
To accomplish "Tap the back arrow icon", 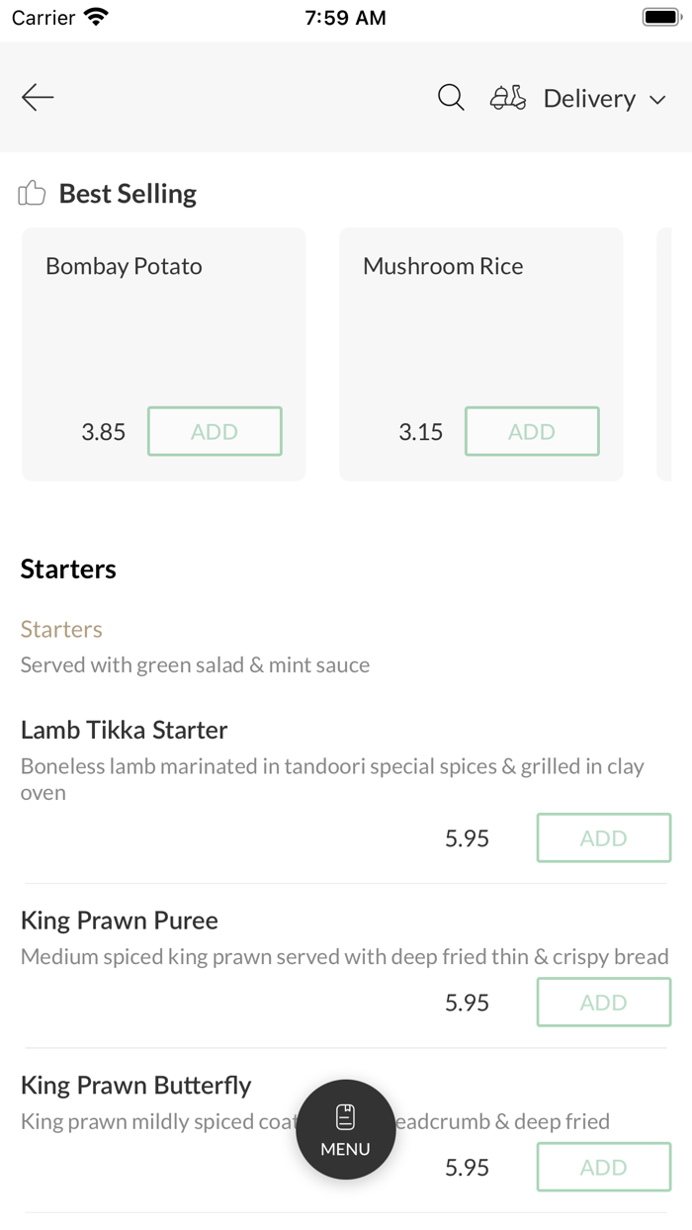I will (x=38, y=97).
